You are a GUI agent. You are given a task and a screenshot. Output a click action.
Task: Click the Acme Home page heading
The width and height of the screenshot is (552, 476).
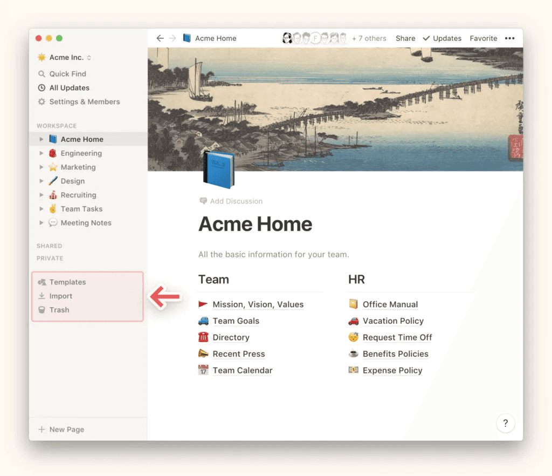point(255,224)
